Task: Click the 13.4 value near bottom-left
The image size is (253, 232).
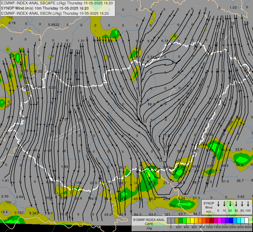Action: (4, 212)
